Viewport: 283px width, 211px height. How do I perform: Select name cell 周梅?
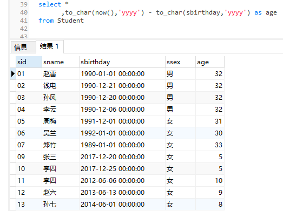(61, 121)
